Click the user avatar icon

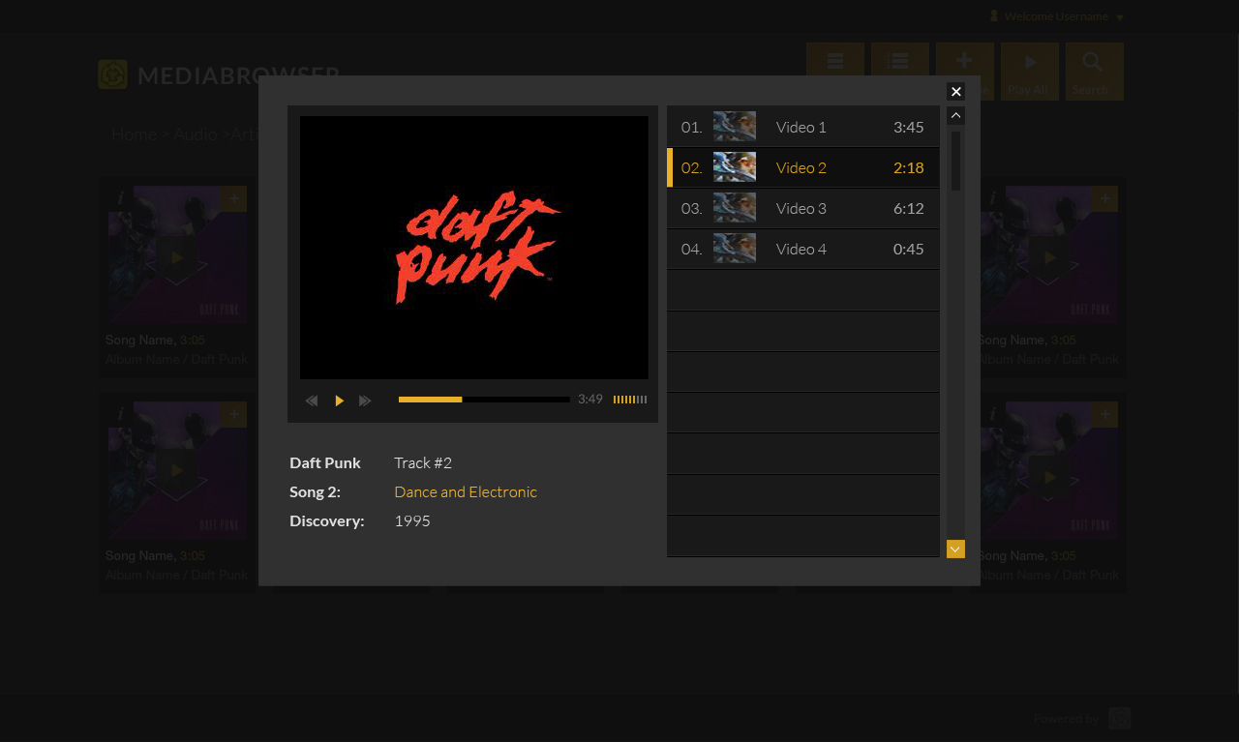[x=993, y=16]
